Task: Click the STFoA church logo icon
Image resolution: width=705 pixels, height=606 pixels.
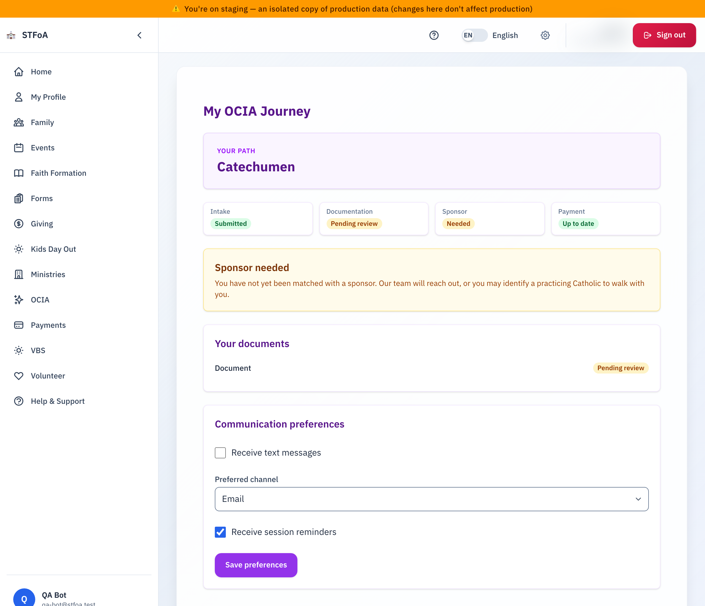Action: 11,35
